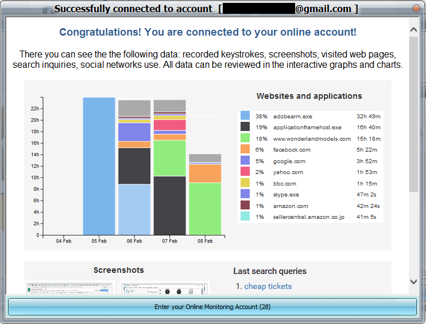Click skype.exe legend label

[x=286, y=195]
